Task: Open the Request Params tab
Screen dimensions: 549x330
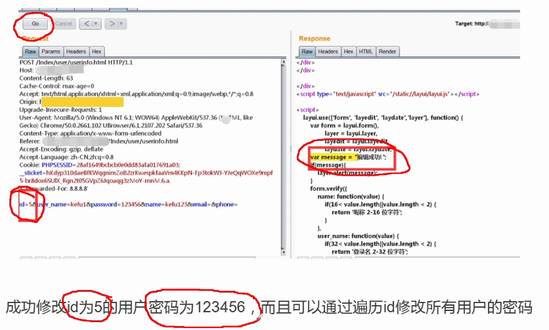Action: click(x=51, y=51)
